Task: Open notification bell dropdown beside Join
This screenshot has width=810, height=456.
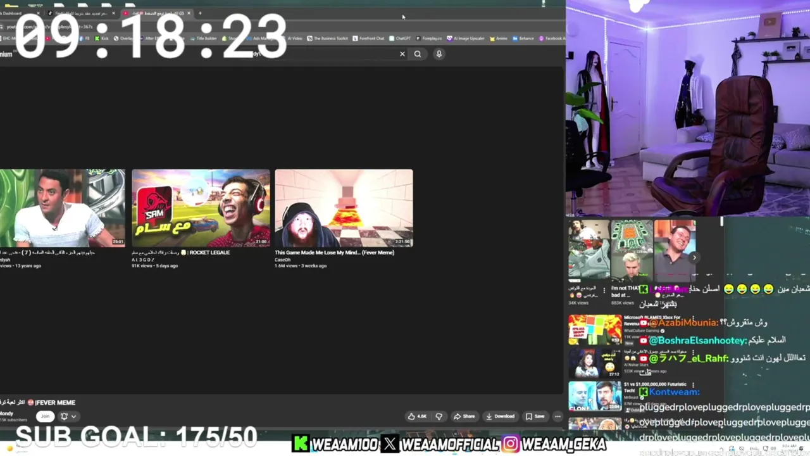Action: click(68, 416)
